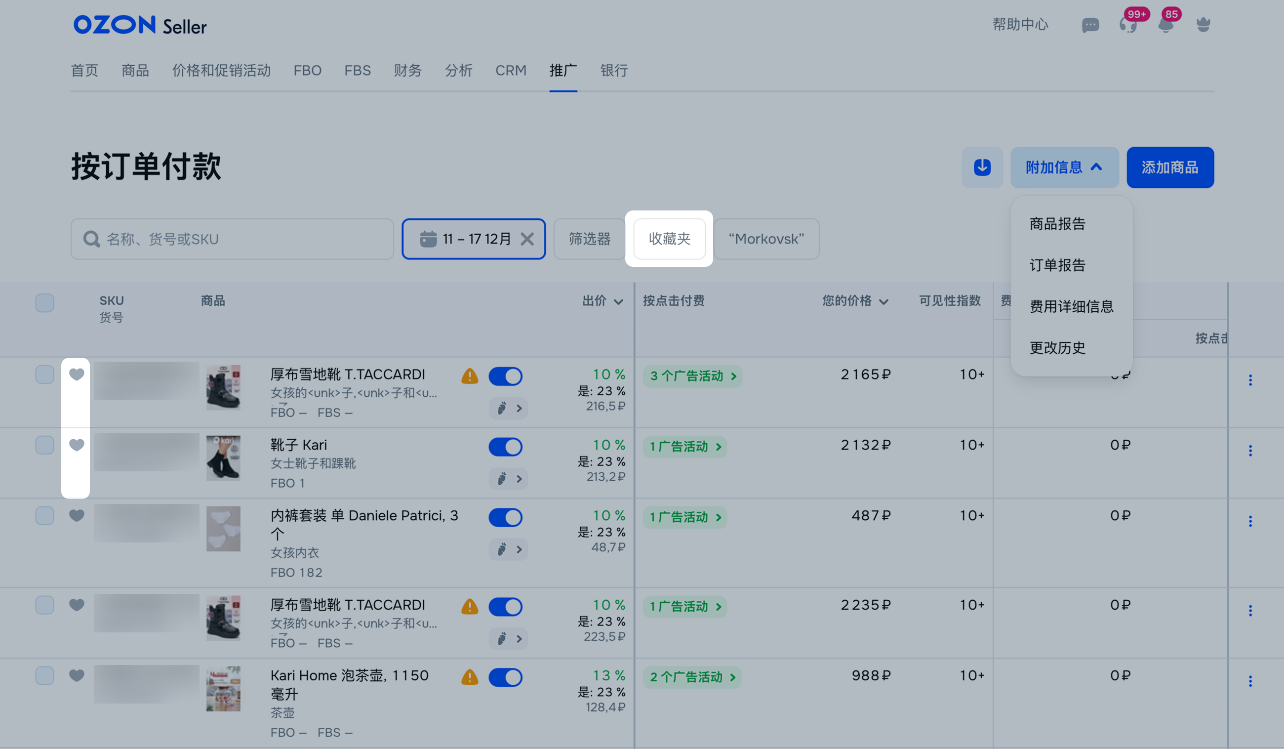Click the 添加商品 button
Screen dimensions: 1284x749
(1169, 167)
